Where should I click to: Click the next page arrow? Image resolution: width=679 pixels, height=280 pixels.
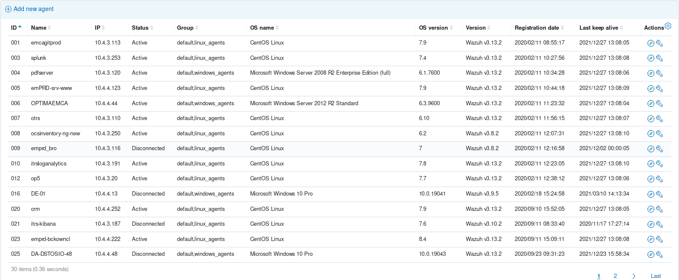click(634, 276)
